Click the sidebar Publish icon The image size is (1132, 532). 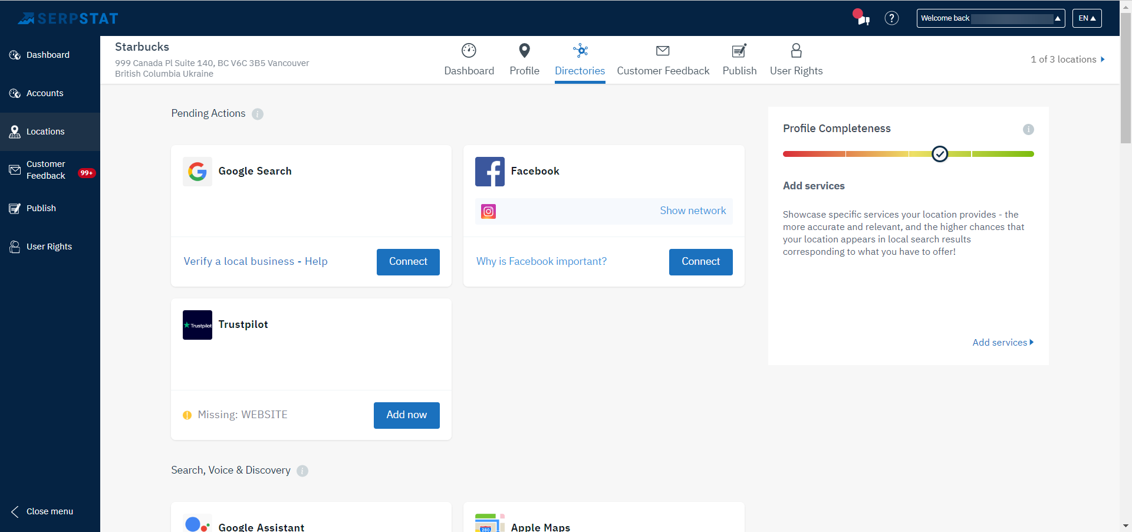pos(15,208)
